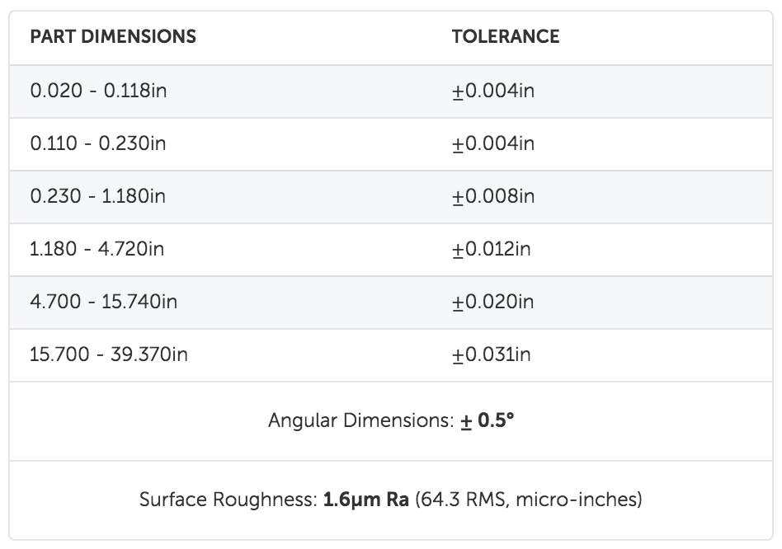Click the Angular Dimensions label text
The height and width of the screenshot is (549, 782).
click(x=361, y=421)
